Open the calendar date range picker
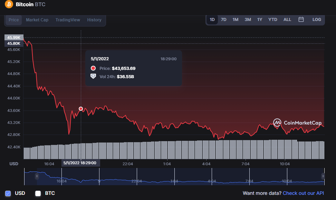This screenshot has height=200, width=336. click(301, 19)
